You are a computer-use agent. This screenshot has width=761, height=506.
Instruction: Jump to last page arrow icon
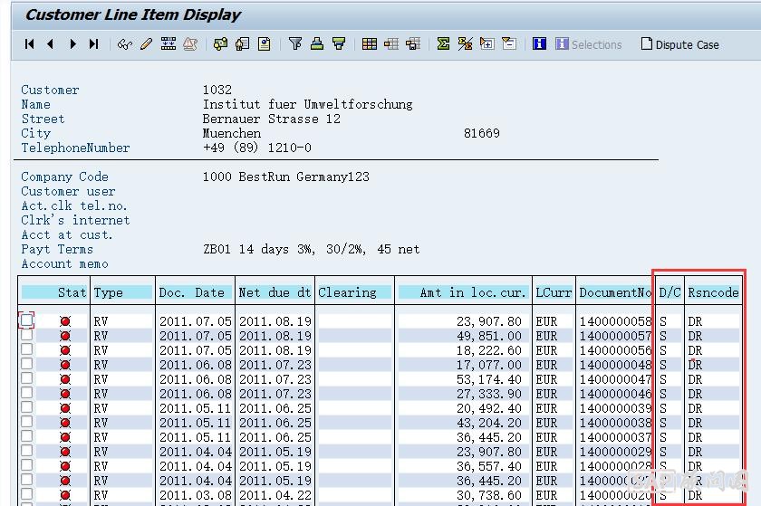pos(93,44)
